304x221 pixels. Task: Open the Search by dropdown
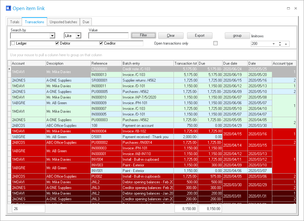pyautogui.click(x=52, y=36)
